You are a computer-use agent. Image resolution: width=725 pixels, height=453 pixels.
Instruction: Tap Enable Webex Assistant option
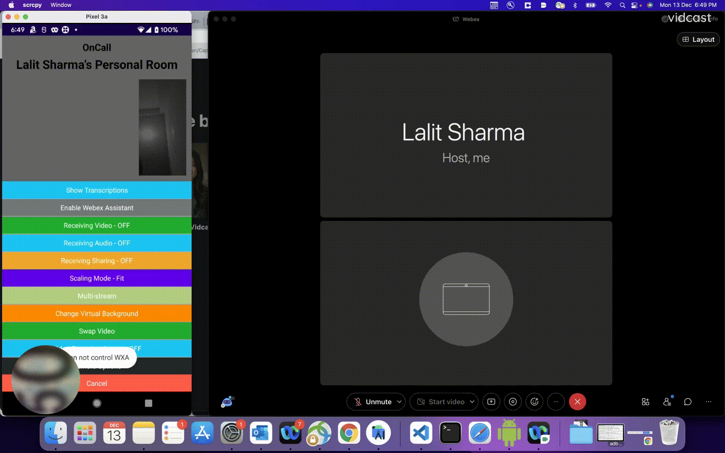[97, 208]
